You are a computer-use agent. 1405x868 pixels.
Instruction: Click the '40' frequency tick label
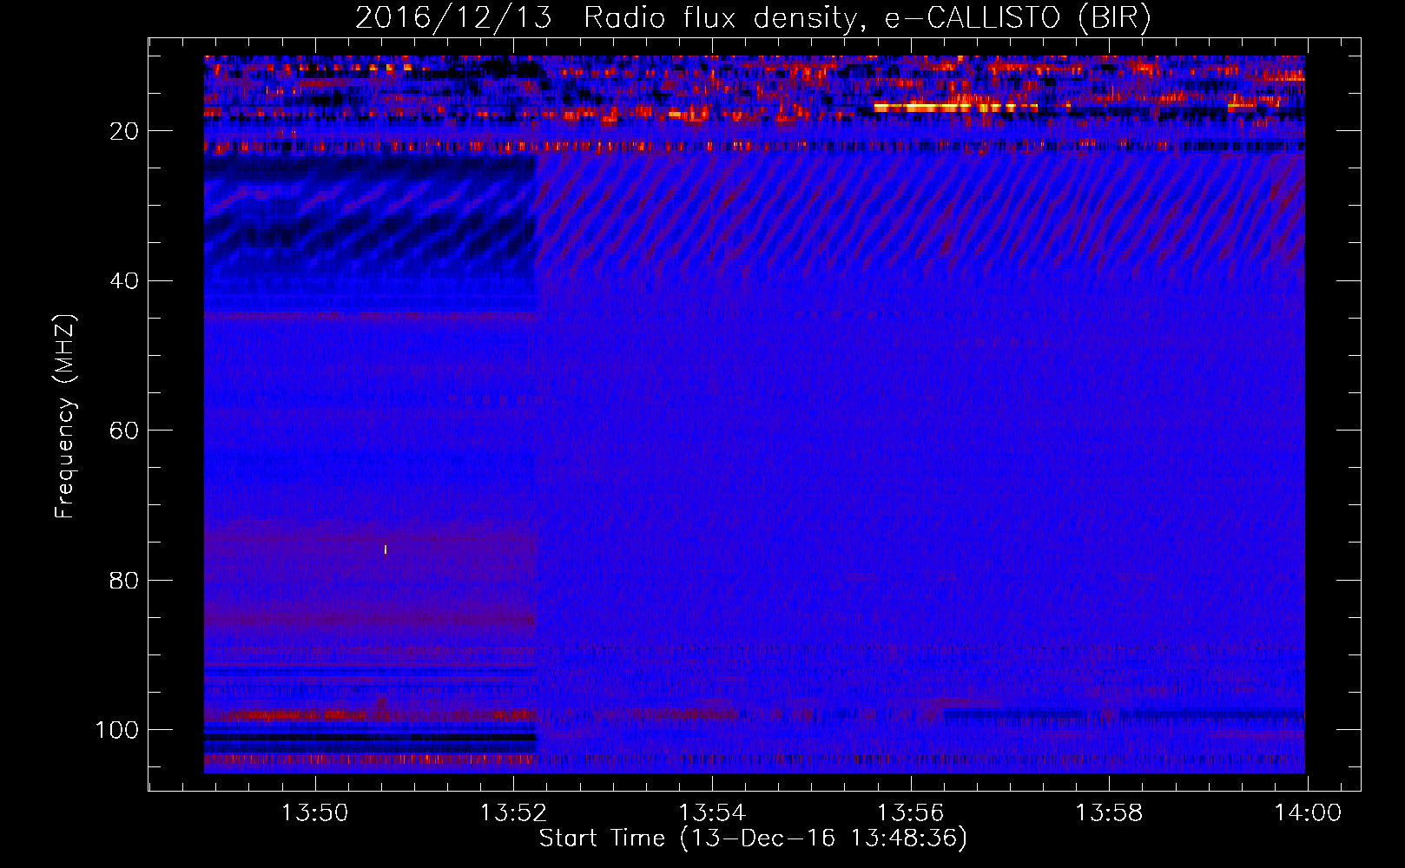[x=125, y=281]
